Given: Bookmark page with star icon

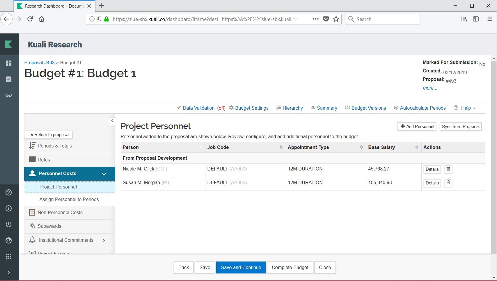Looking at the screenshot, I should click(336, 19).
